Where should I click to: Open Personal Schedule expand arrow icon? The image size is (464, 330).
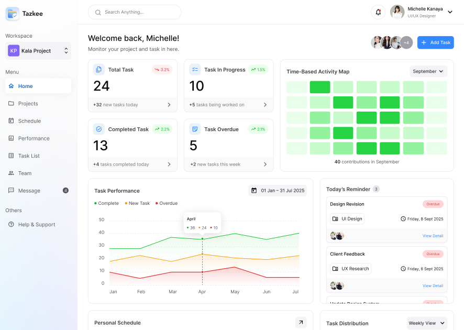click(x=301, y=322)
